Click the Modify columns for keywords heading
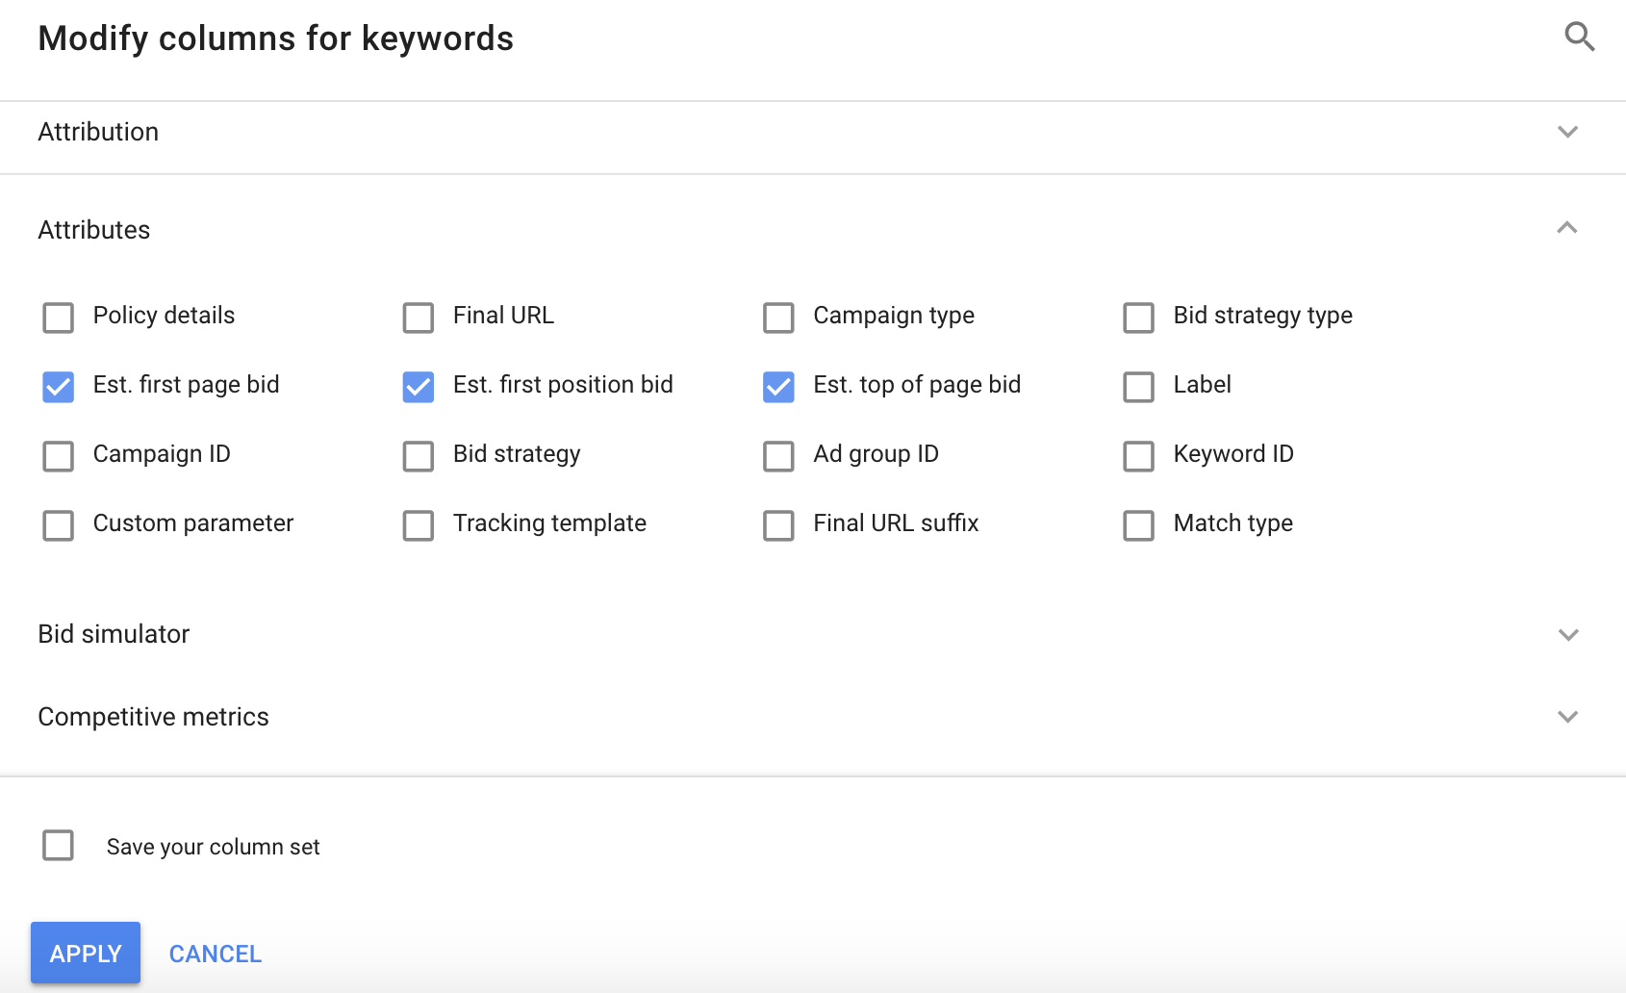This screenshot has height=993, width=1626. [x=275, y=38]
